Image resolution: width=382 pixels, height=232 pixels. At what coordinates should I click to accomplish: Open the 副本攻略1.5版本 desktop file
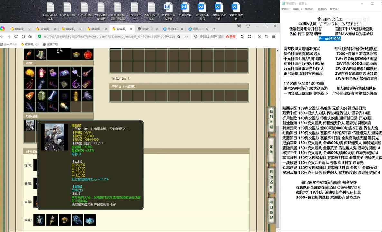[51, 11]
